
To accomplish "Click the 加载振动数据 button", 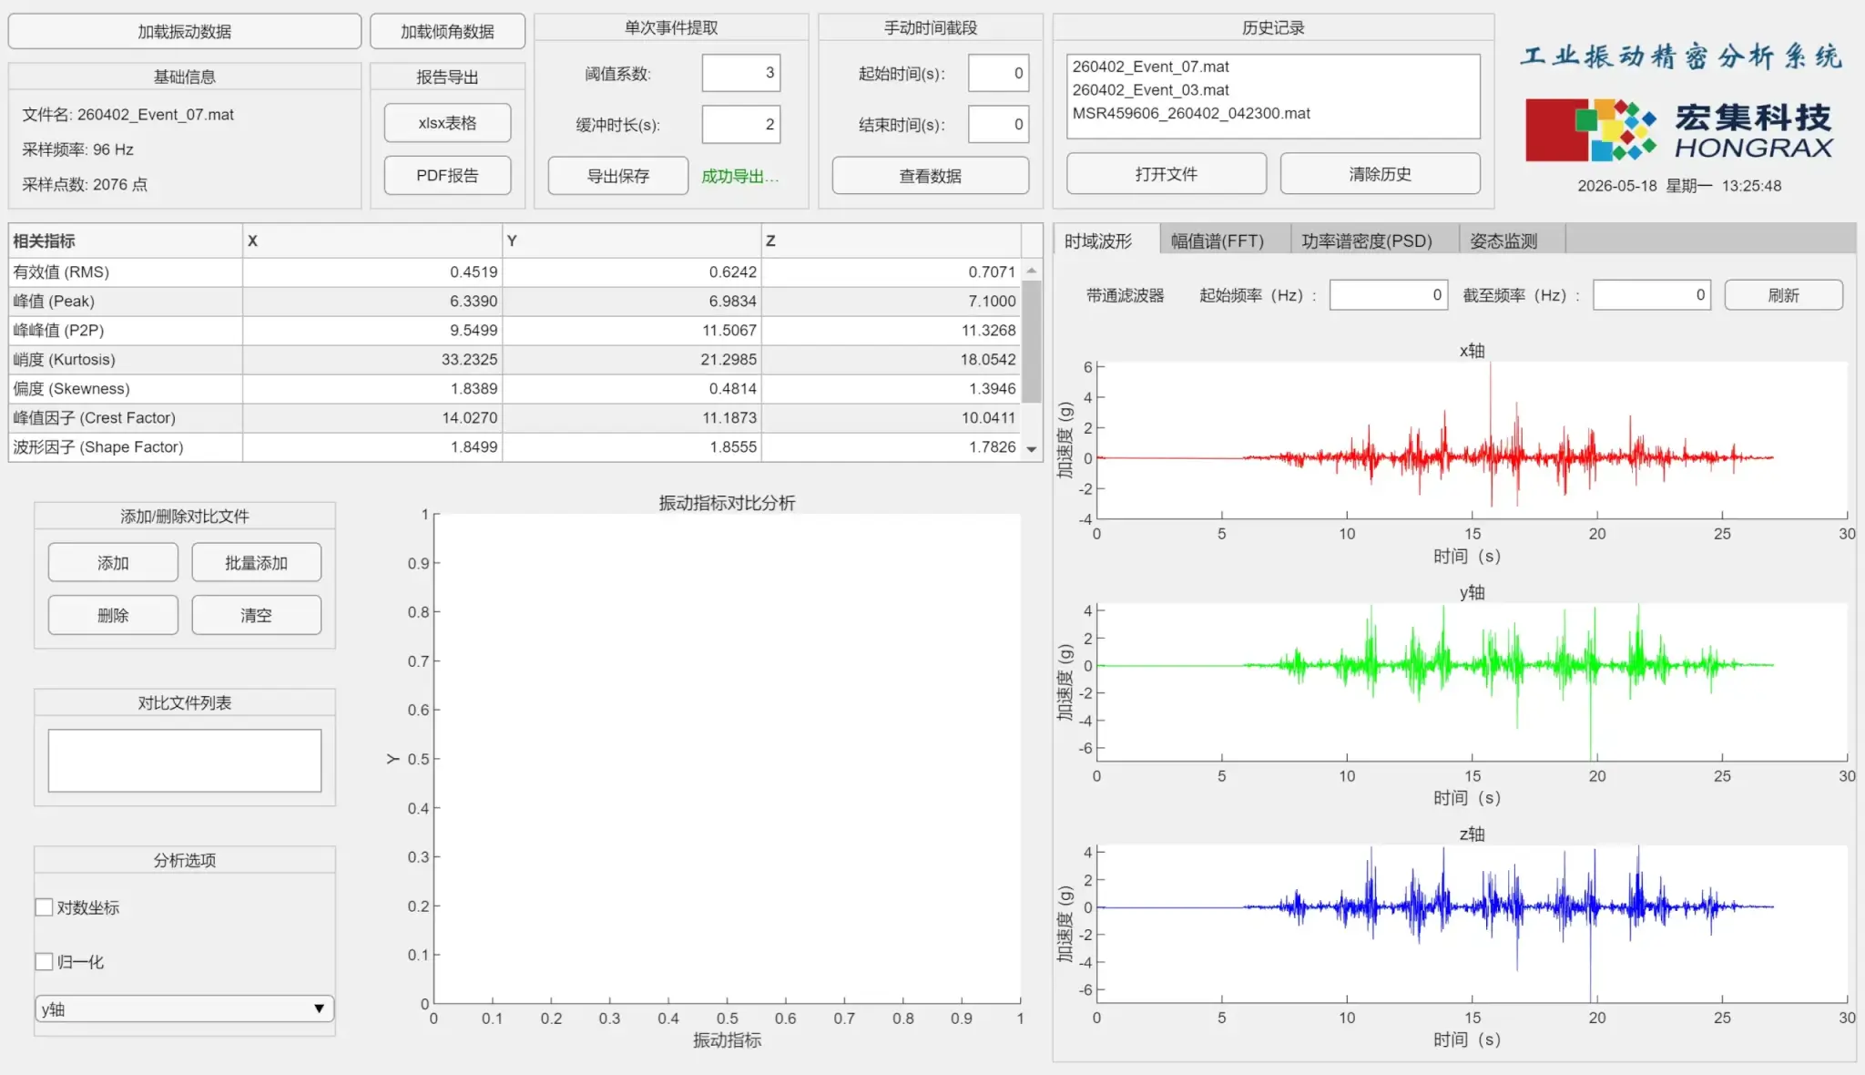I will (185, 31).
